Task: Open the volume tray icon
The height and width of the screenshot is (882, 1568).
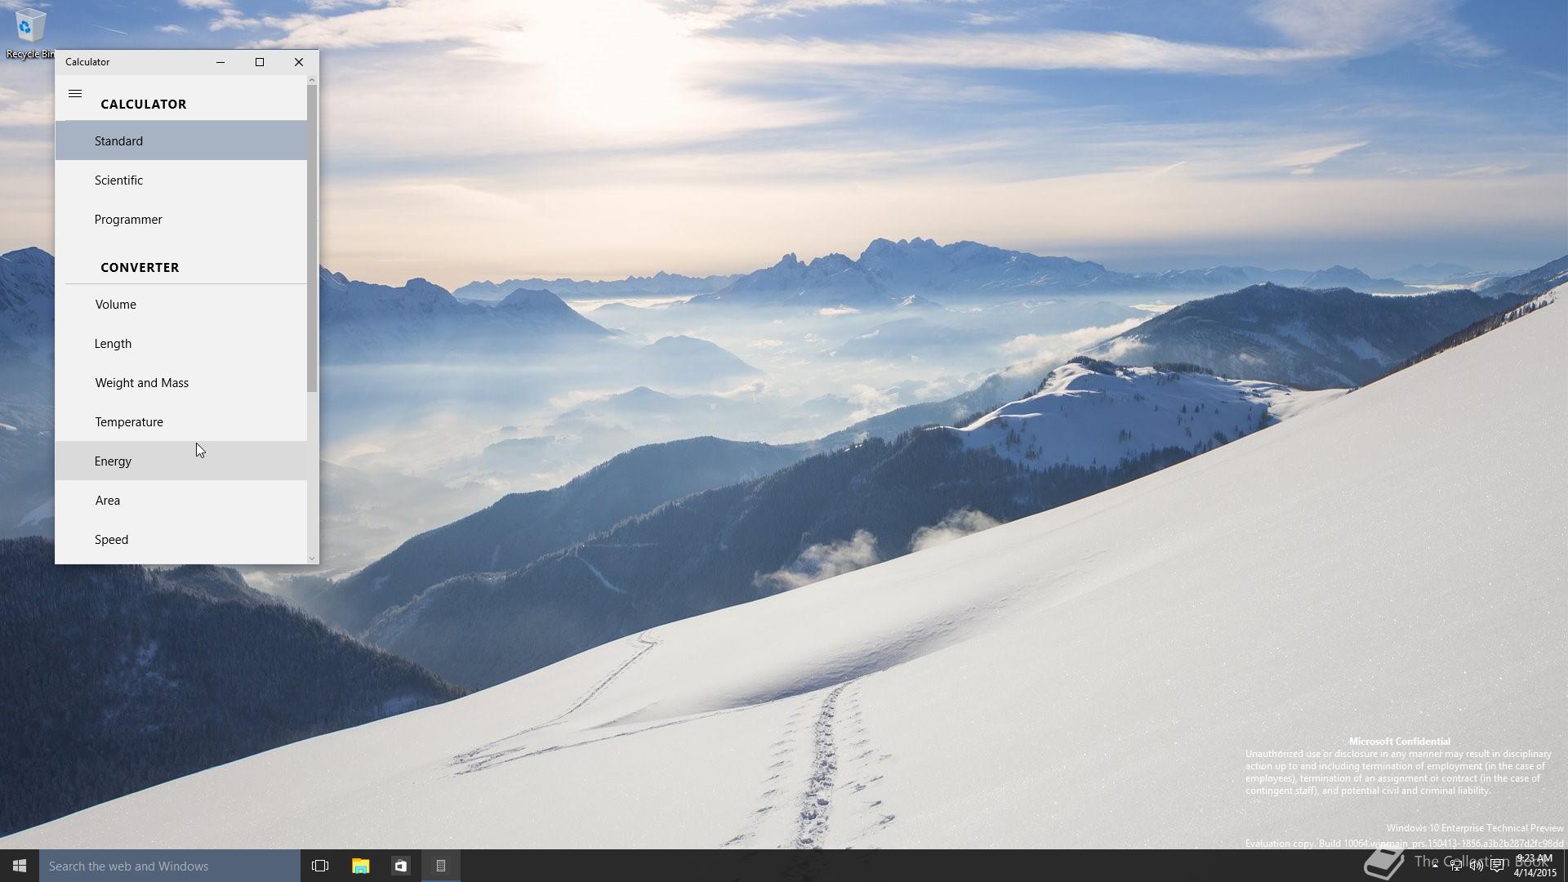Action: [x=1477, y=866]
